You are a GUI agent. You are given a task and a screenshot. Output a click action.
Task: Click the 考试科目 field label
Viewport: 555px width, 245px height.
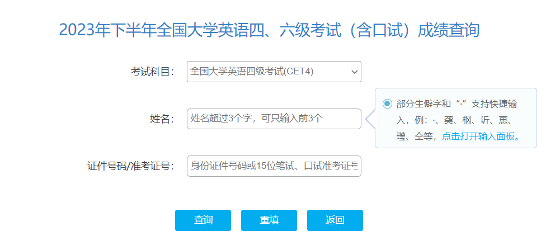(152, 72)
